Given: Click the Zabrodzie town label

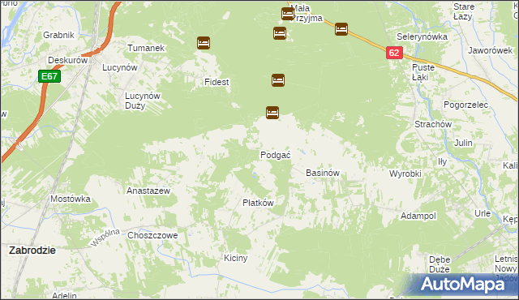Looking at the screenshot, I should pyautogui.click(x=32, y=251).
